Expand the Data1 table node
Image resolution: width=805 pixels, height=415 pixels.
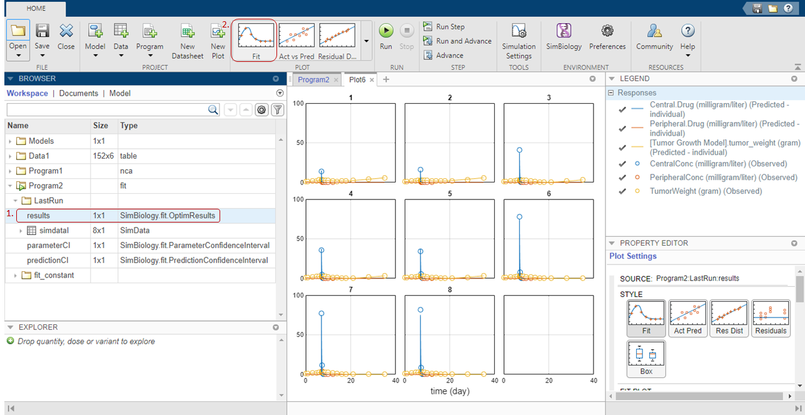pyautogui.click(x=10, y=156)
